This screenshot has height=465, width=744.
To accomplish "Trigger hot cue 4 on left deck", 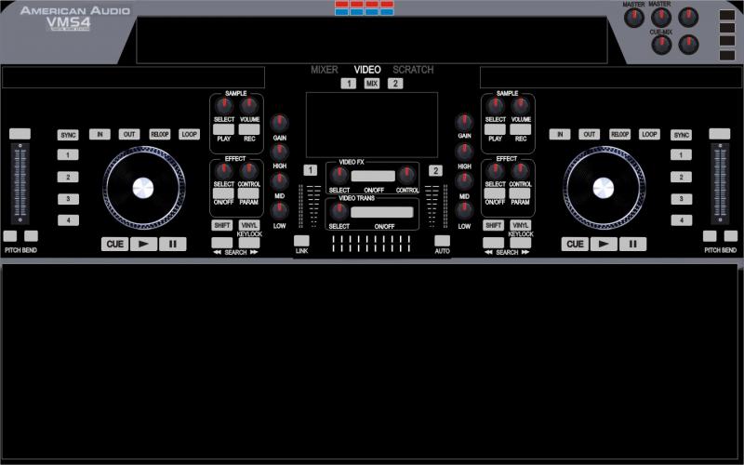I will (x=68, y=220).
